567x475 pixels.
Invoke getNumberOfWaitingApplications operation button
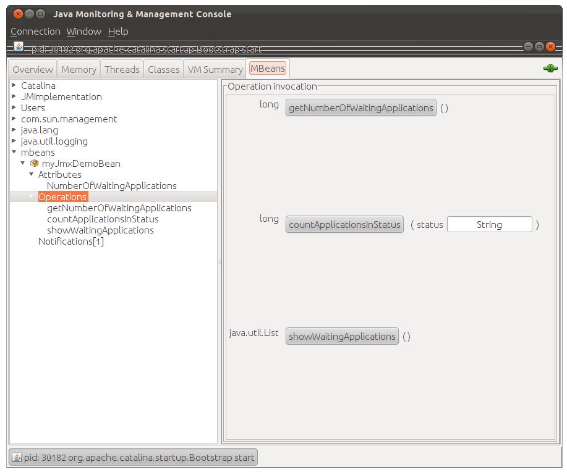click(361, 107)
